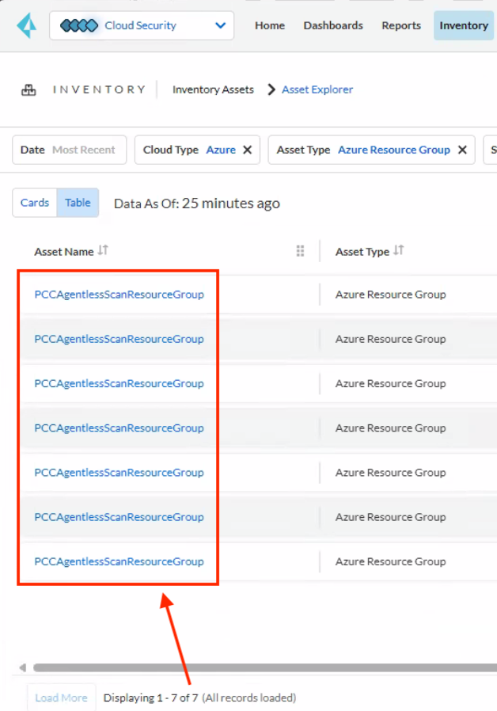The height and width of the screenshot is (711, 497).
Task: Remove the Azure Resource Group filter
Action: pos(462,150)
